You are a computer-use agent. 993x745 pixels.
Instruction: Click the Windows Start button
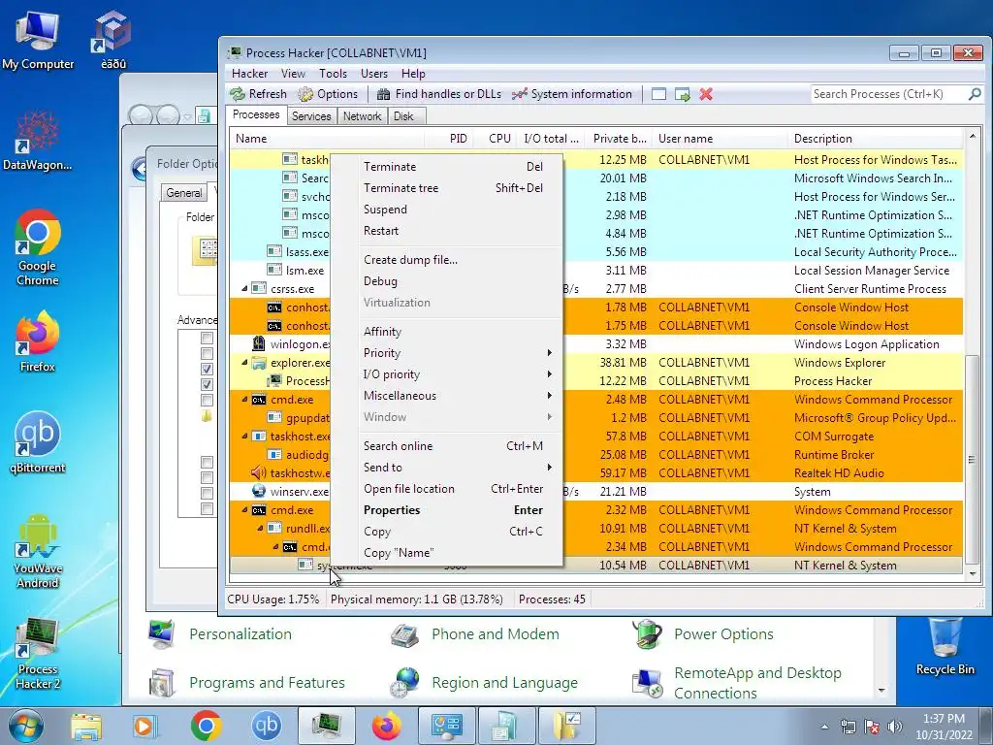[x=26, y=726]
